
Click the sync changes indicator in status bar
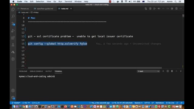[26, 103]
